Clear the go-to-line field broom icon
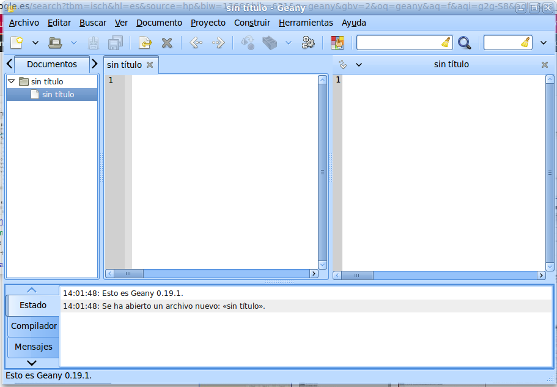Image resolution: width=557 pixels, height=387 pixels. point(525,43)
